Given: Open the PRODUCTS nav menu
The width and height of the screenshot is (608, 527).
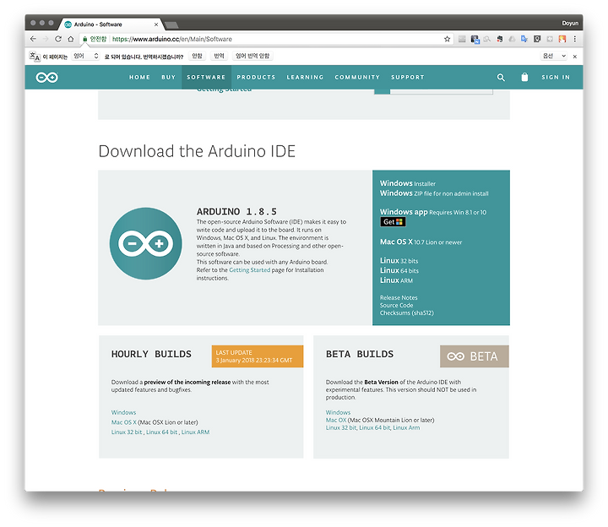Looking at the screenshot, I should coord(256,77).
